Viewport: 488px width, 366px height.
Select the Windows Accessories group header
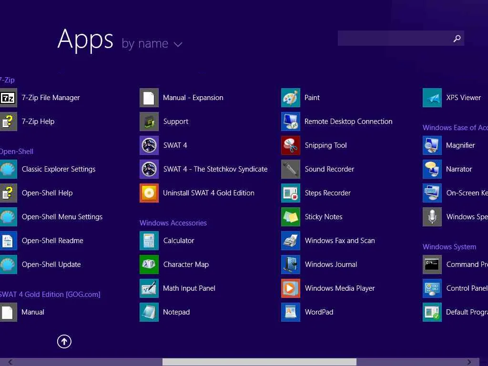(x=173, y=223)
